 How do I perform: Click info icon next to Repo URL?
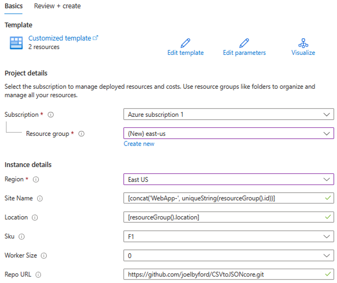(38, 275)
